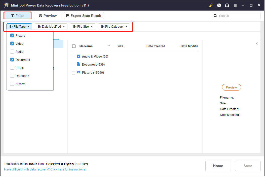The height and width of the screenshot is (177, 265).
Task: Collapse the By File Type dropdown
Action: (19, 26)
